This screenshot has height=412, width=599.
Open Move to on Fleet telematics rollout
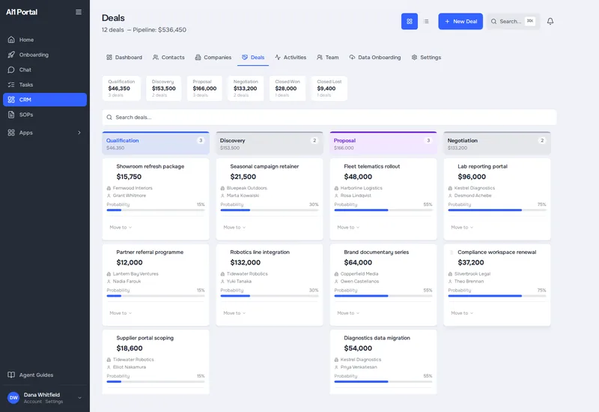[348, 228]
